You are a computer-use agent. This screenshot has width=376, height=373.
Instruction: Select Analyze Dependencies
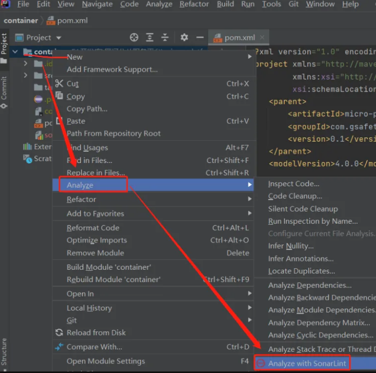click(x=310, y=285)
